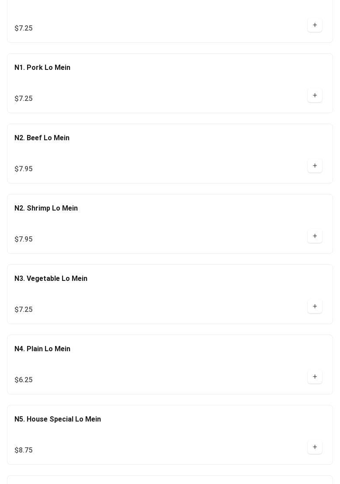The height and width of the screenshot is (484, 340).
Task: Add N2. Shrimp Lo Mein to order
Action: pos(315,236)
